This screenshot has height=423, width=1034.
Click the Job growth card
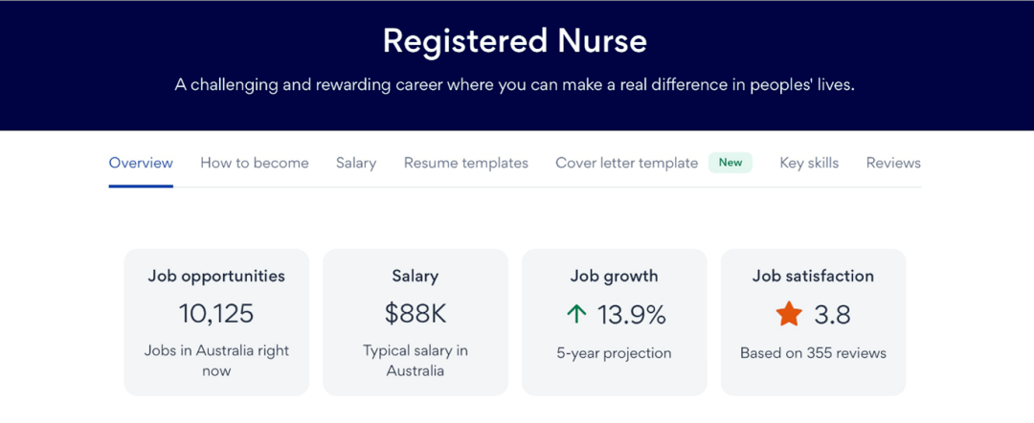coord(614,323)
